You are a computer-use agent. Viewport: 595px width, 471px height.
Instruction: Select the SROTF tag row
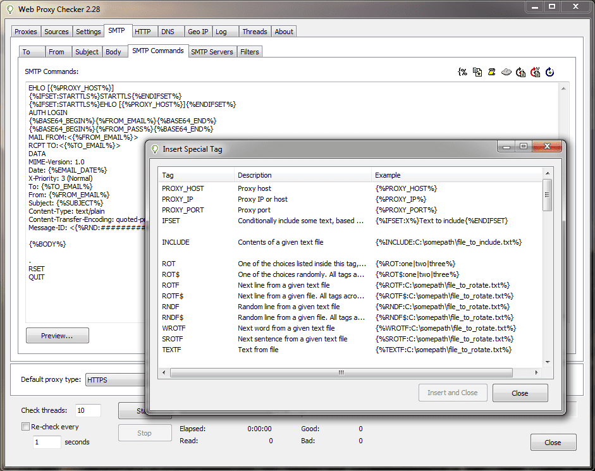coord(351,339)
